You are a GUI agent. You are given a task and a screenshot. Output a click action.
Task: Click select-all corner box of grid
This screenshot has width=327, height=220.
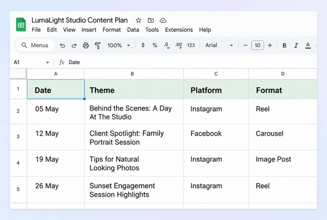18,74
